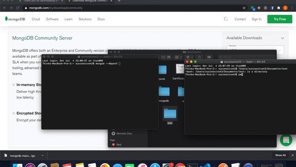Open the Finder group-by dropdown

point(178,57)
